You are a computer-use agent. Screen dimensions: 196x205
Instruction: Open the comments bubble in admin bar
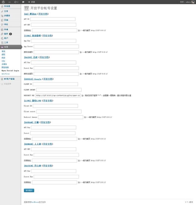coord(23,2)
